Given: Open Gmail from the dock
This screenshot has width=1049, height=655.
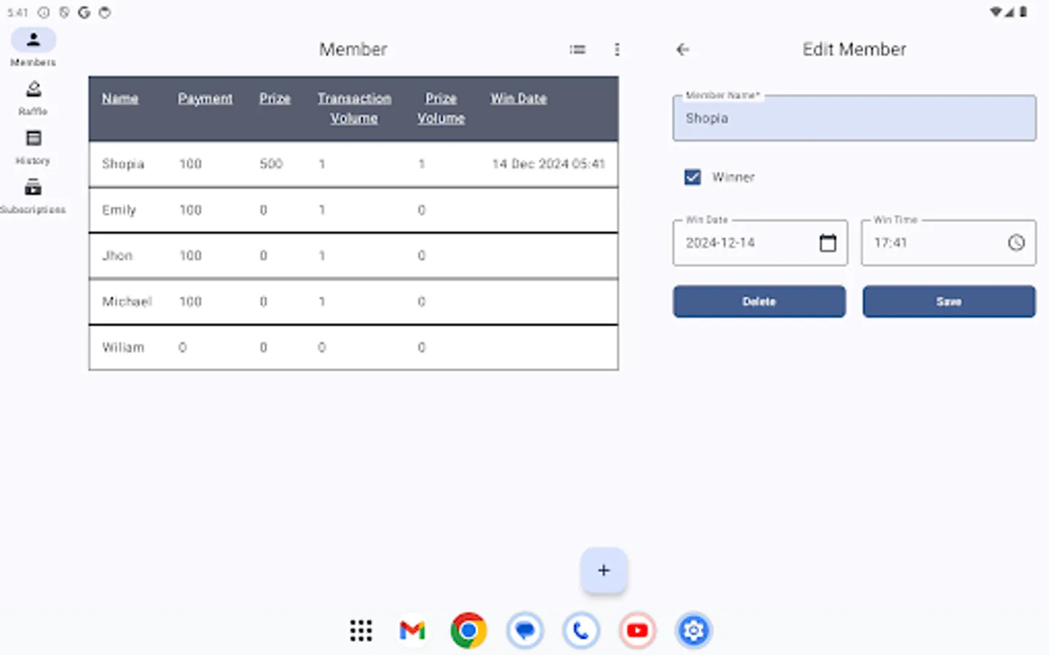Looking at the screenshot, I should [x=412, y=630].
